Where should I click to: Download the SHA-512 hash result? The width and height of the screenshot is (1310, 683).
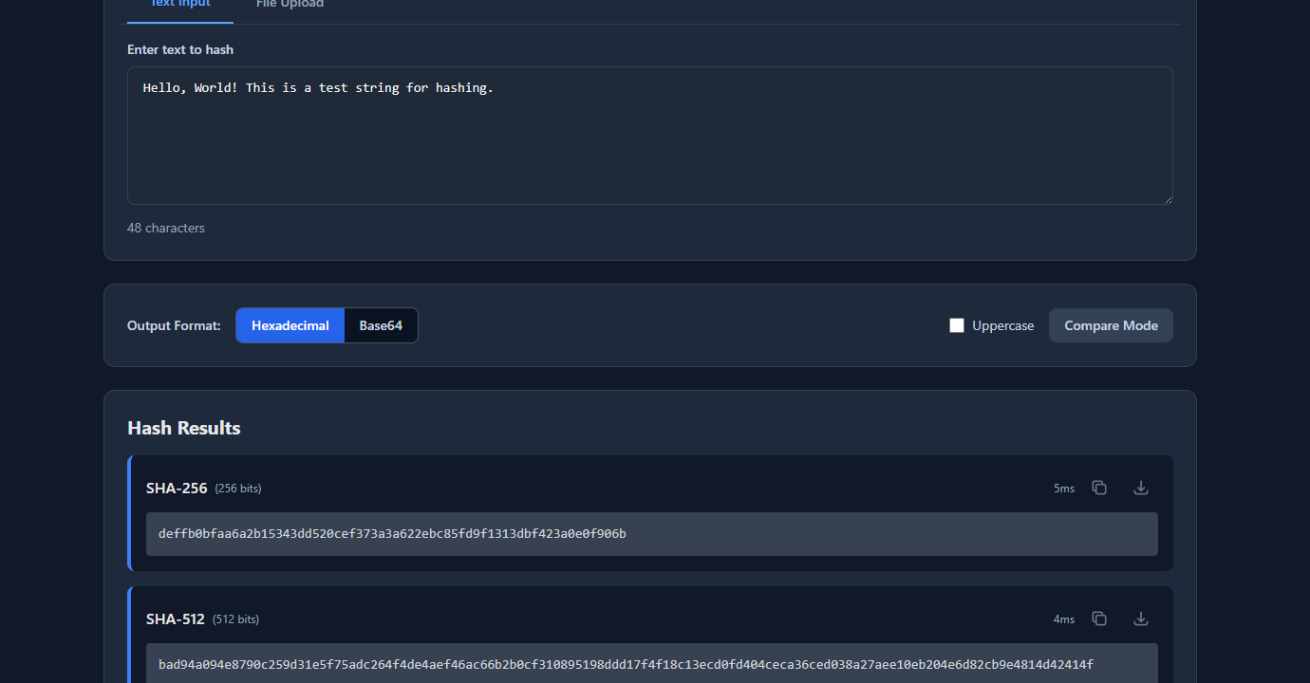click(1141, 618)
